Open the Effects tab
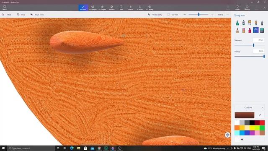 131,8
